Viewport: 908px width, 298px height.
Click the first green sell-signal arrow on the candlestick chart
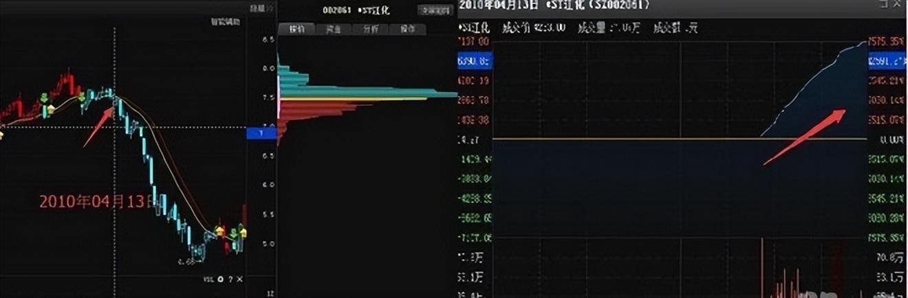click(45, 98)
